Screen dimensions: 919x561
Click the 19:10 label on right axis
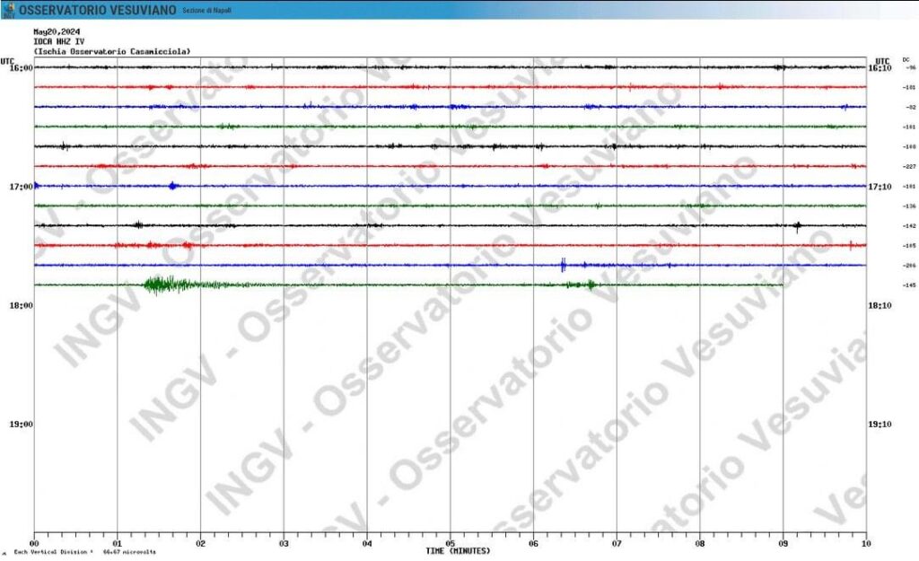[x=880, y=424]
